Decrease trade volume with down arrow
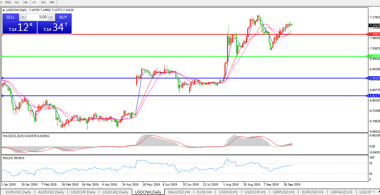 [23, 17]
